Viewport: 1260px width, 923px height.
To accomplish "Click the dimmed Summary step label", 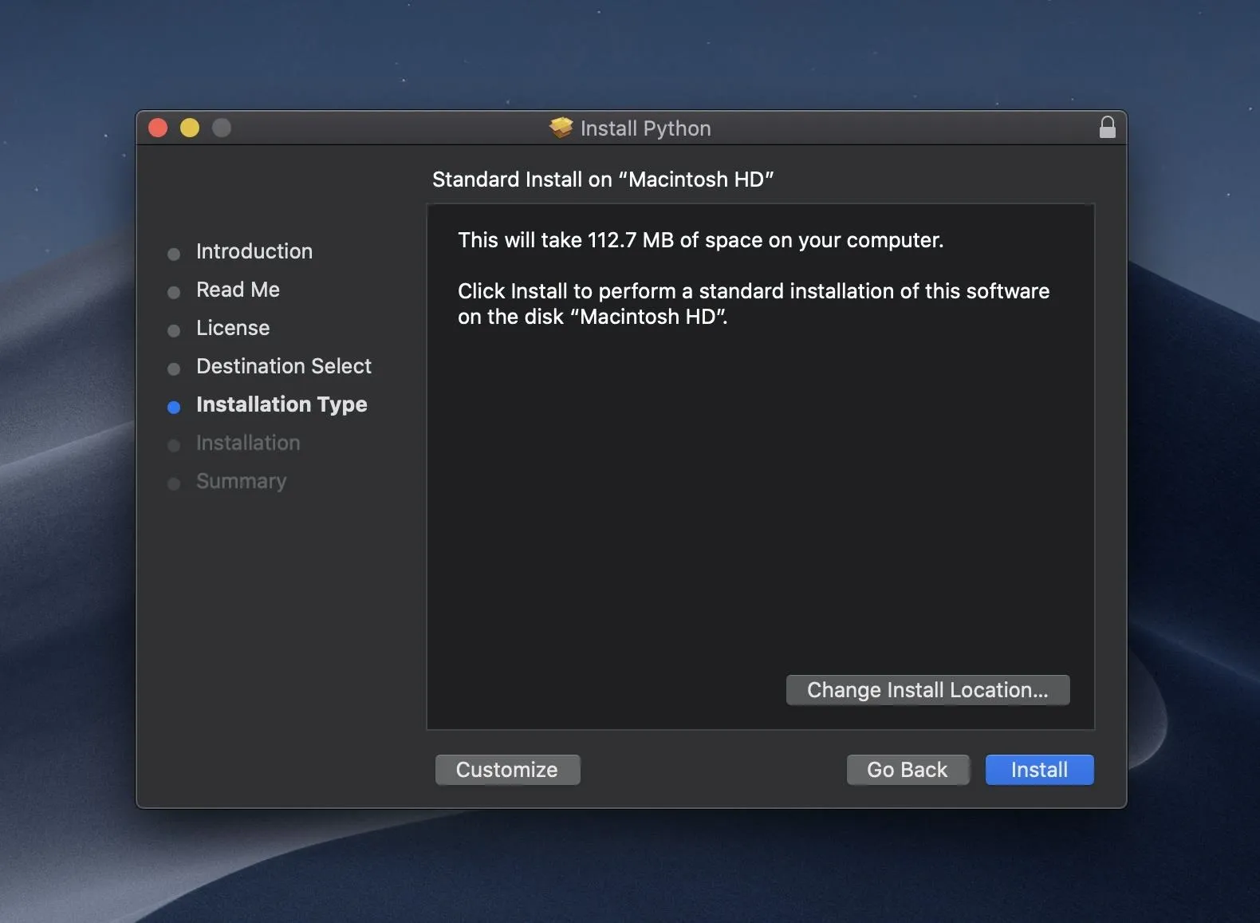I will [x=241, y=481].
